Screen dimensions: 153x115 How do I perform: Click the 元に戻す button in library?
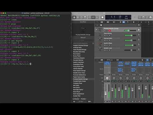pyautogui.click(x=81, y=102)
